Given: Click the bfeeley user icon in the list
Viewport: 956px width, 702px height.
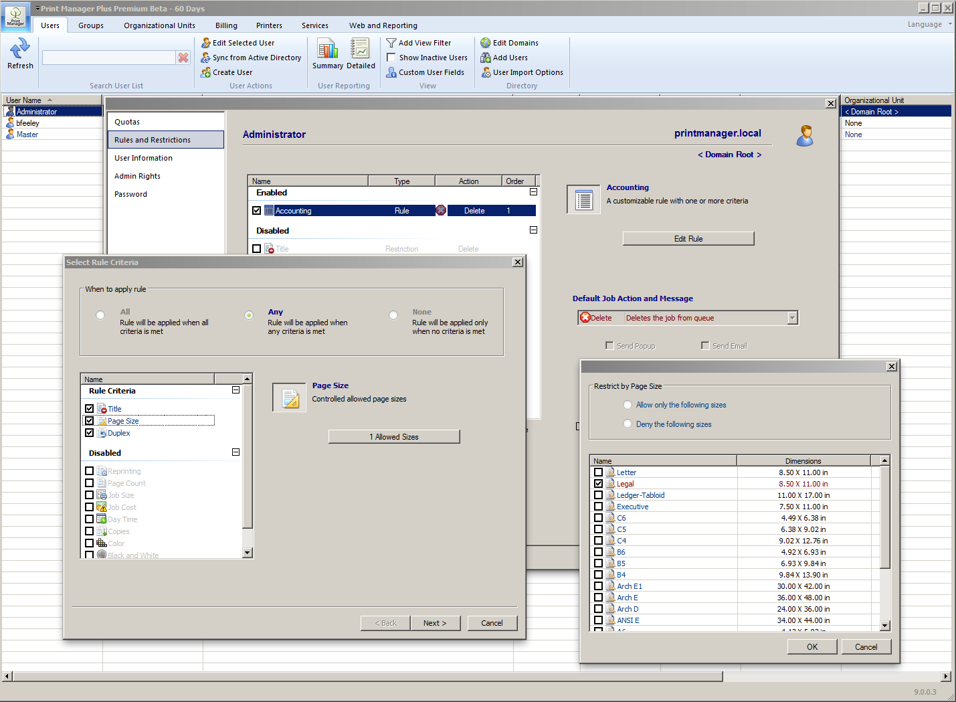Looking at the screenshot, I should pos(10,123).
